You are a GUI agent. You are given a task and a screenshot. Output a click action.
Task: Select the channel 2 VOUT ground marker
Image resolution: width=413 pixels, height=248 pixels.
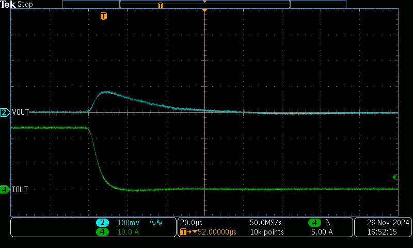[x=5, y=112]
